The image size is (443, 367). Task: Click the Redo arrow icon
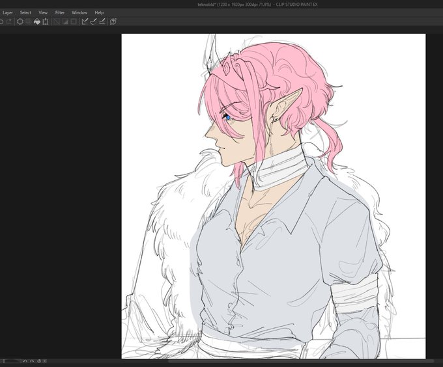click(x=9, y=21)
